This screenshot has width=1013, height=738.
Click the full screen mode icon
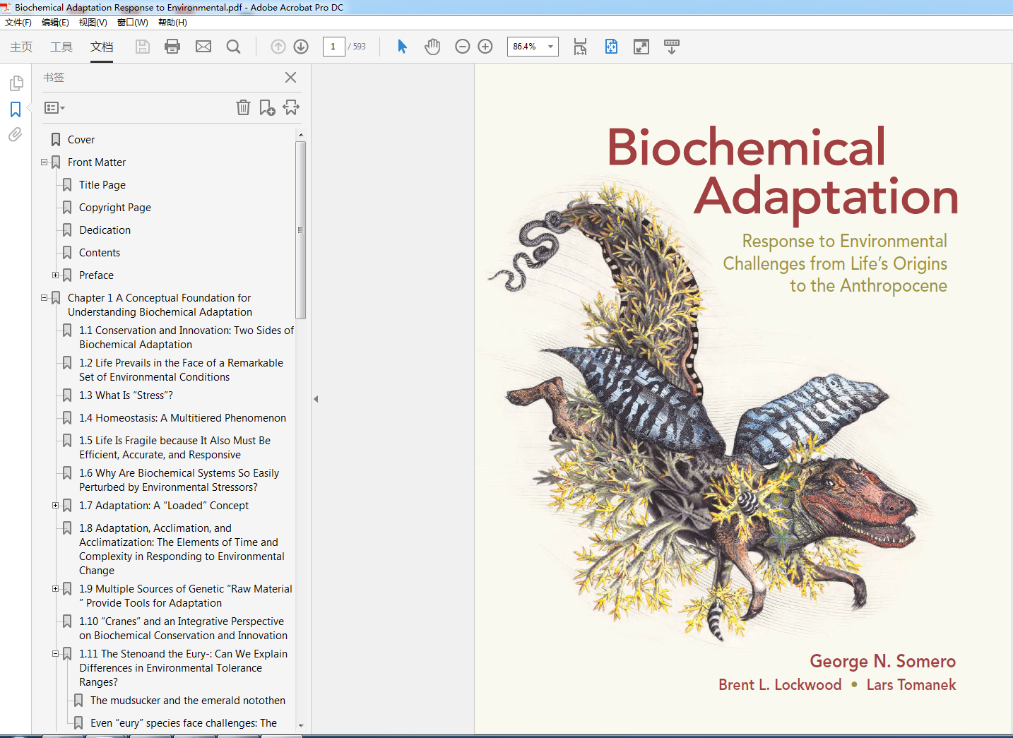click(x=641, y=47)
